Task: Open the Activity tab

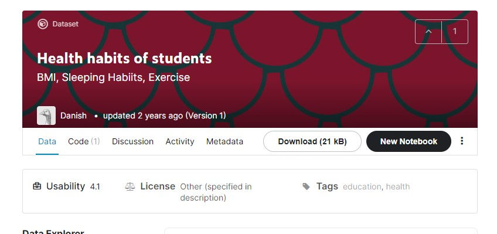Action: point(180,141)
